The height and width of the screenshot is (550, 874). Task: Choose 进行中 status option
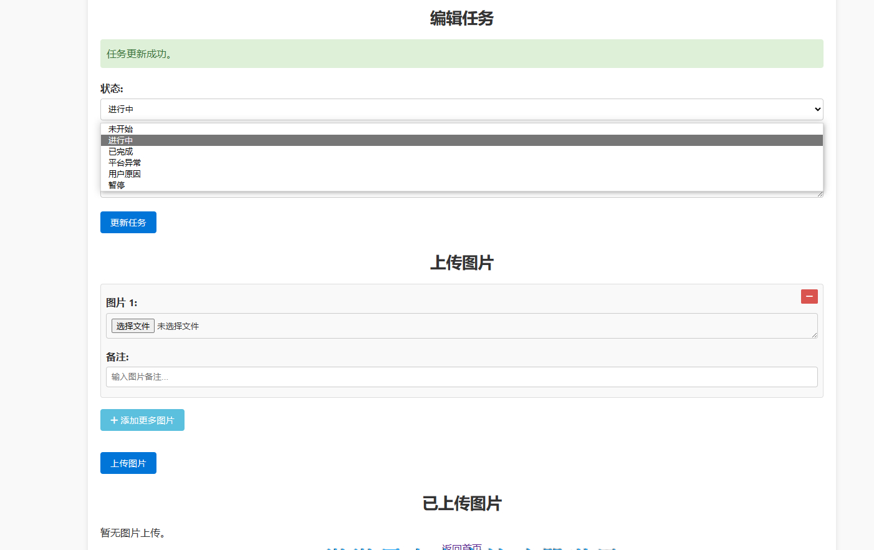point(121,140)
